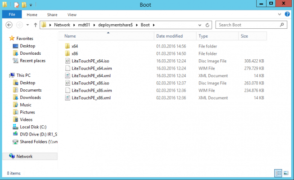The height and width of the screenshot is (180, 294).
Task: Open Recent places in Favorites
Action: (x=32, y=61)
